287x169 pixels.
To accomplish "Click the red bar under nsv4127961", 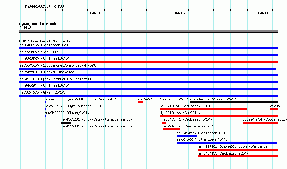I will [x=238, y=150].
